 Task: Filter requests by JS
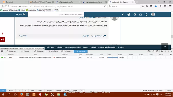pyautogui.click(x=26, y=90)
